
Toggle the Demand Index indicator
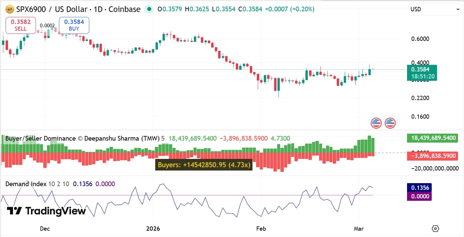point(27,183)
